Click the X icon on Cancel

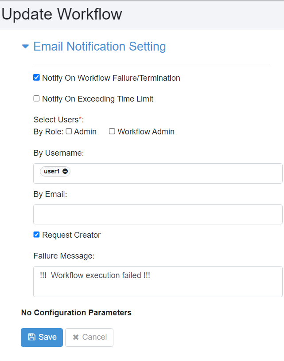pyautogui.click(x=76, y=337)
